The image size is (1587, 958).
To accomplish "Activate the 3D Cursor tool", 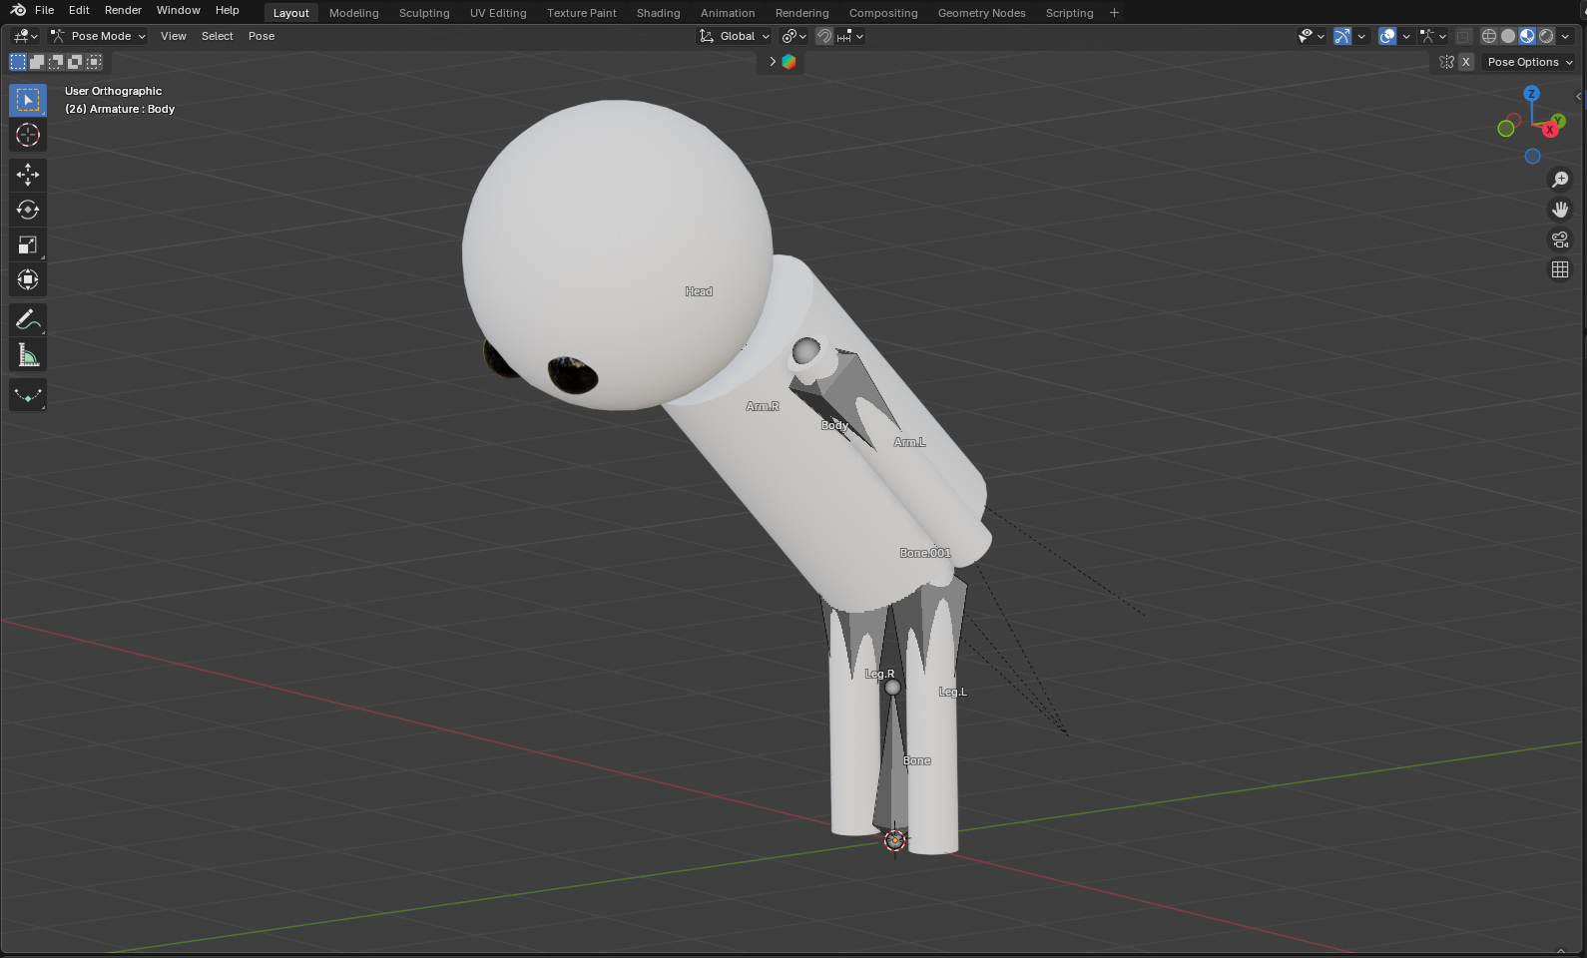I will click(x=28, y=135).
